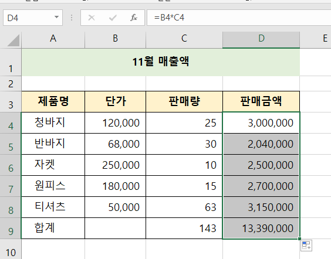
Task: Click the 판매금액 header cell
Action: 261,101
